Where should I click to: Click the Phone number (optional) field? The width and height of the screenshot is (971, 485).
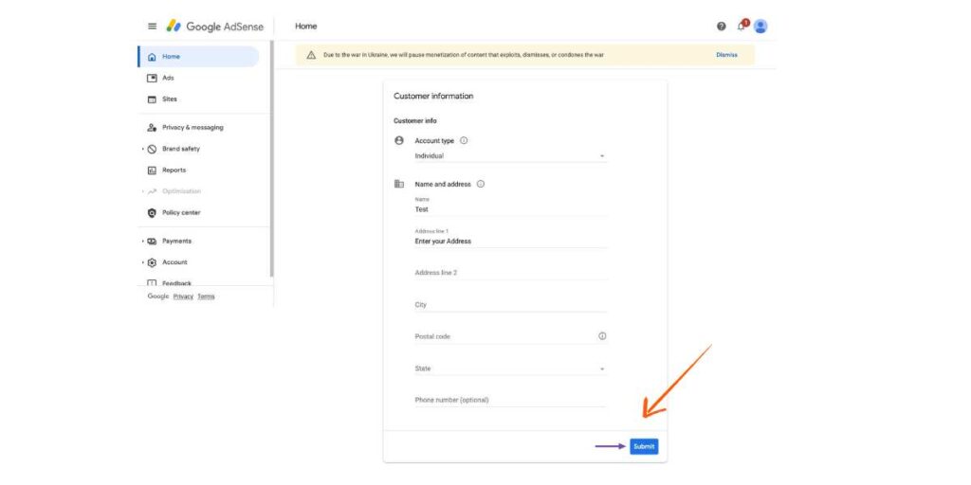pos(510,401)
